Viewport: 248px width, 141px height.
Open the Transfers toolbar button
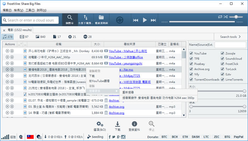click(86, 20)
